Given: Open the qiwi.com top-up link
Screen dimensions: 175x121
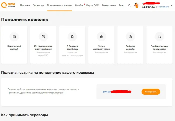Looking at the screenshot, I should pyautogui.click(x=117, y=92).
